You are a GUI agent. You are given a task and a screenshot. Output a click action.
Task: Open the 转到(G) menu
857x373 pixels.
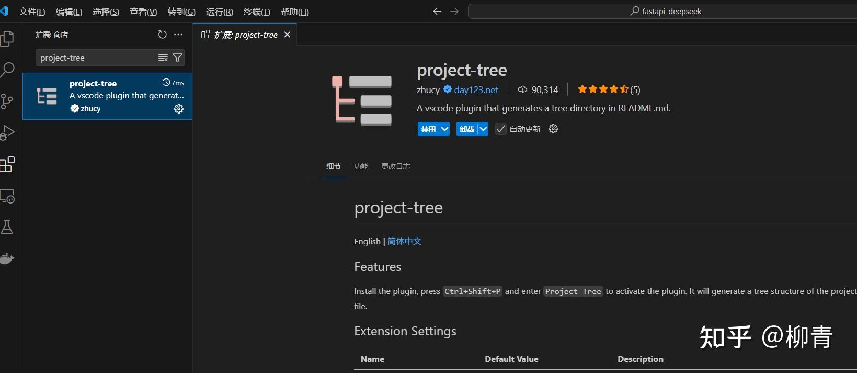[x=181, y=12]
